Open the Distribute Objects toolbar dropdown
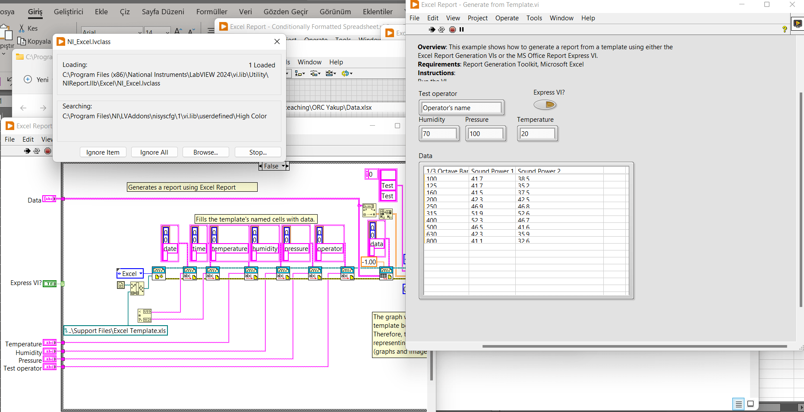 click(315, 73)
